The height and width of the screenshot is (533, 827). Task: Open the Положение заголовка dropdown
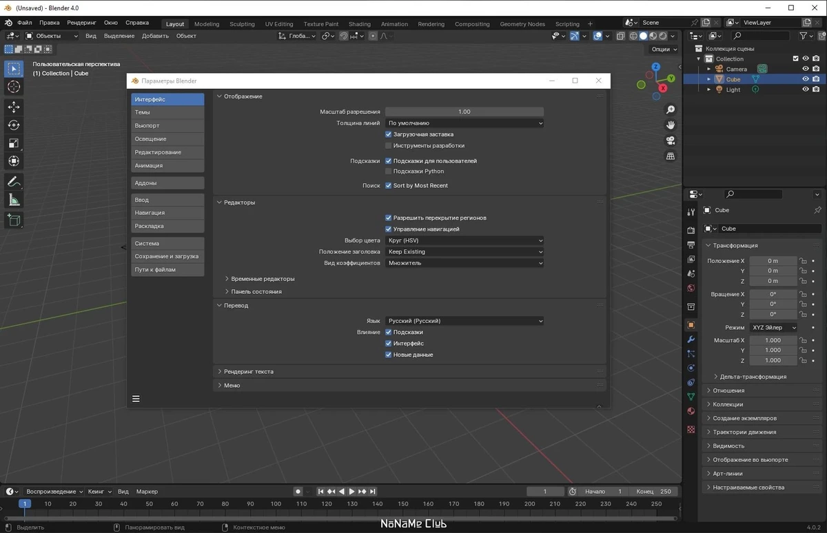pyautogui.click(x=464, y=251)
